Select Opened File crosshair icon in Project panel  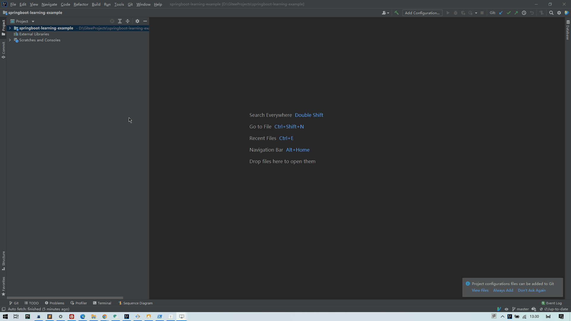tap(112, 21)
